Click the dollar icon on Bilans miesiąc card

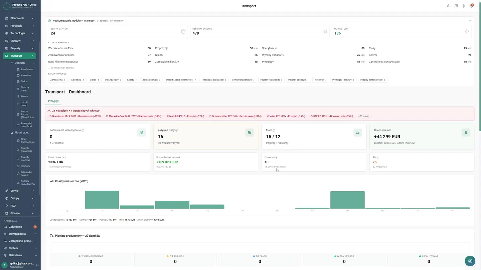pyautogui.click(x=466, y=133)
